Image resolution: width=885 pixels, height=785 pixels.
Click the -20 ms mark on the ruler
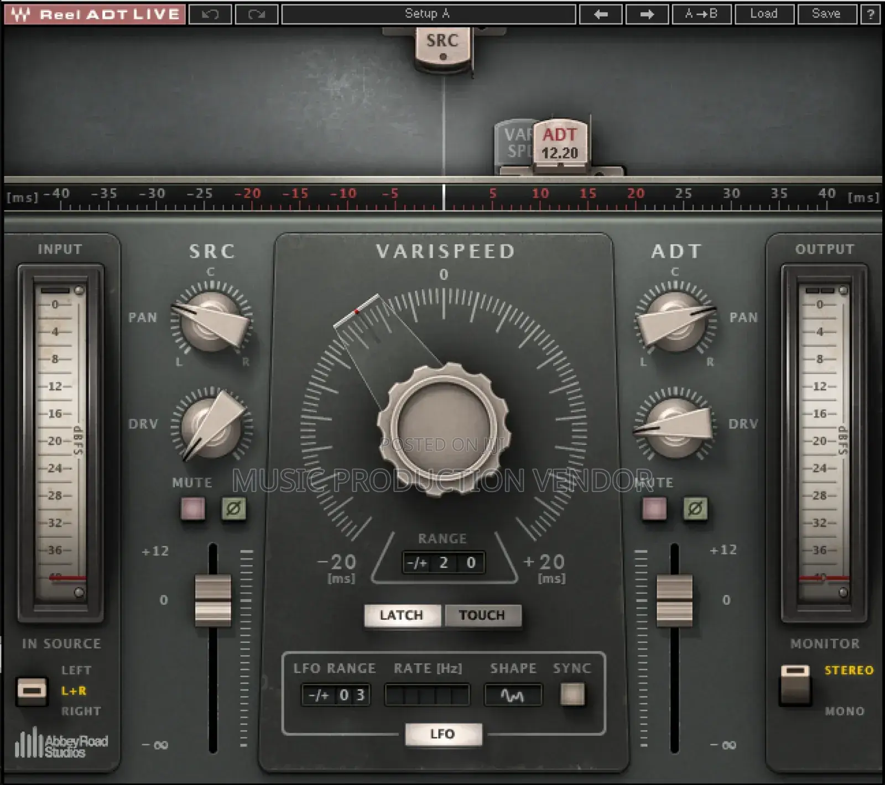click(247, 193)
